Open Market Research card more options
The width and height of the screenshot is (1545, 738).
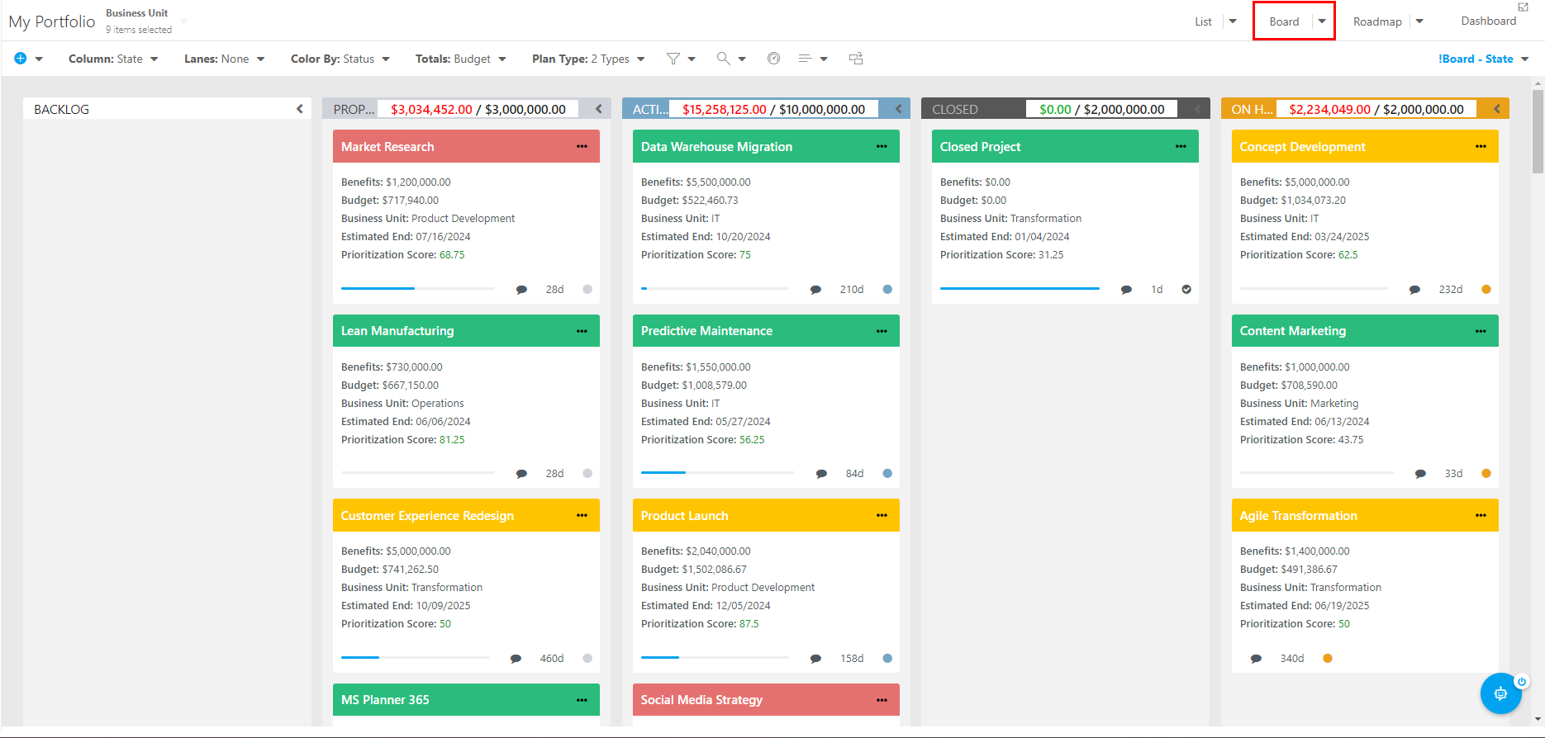coord(582,146)
